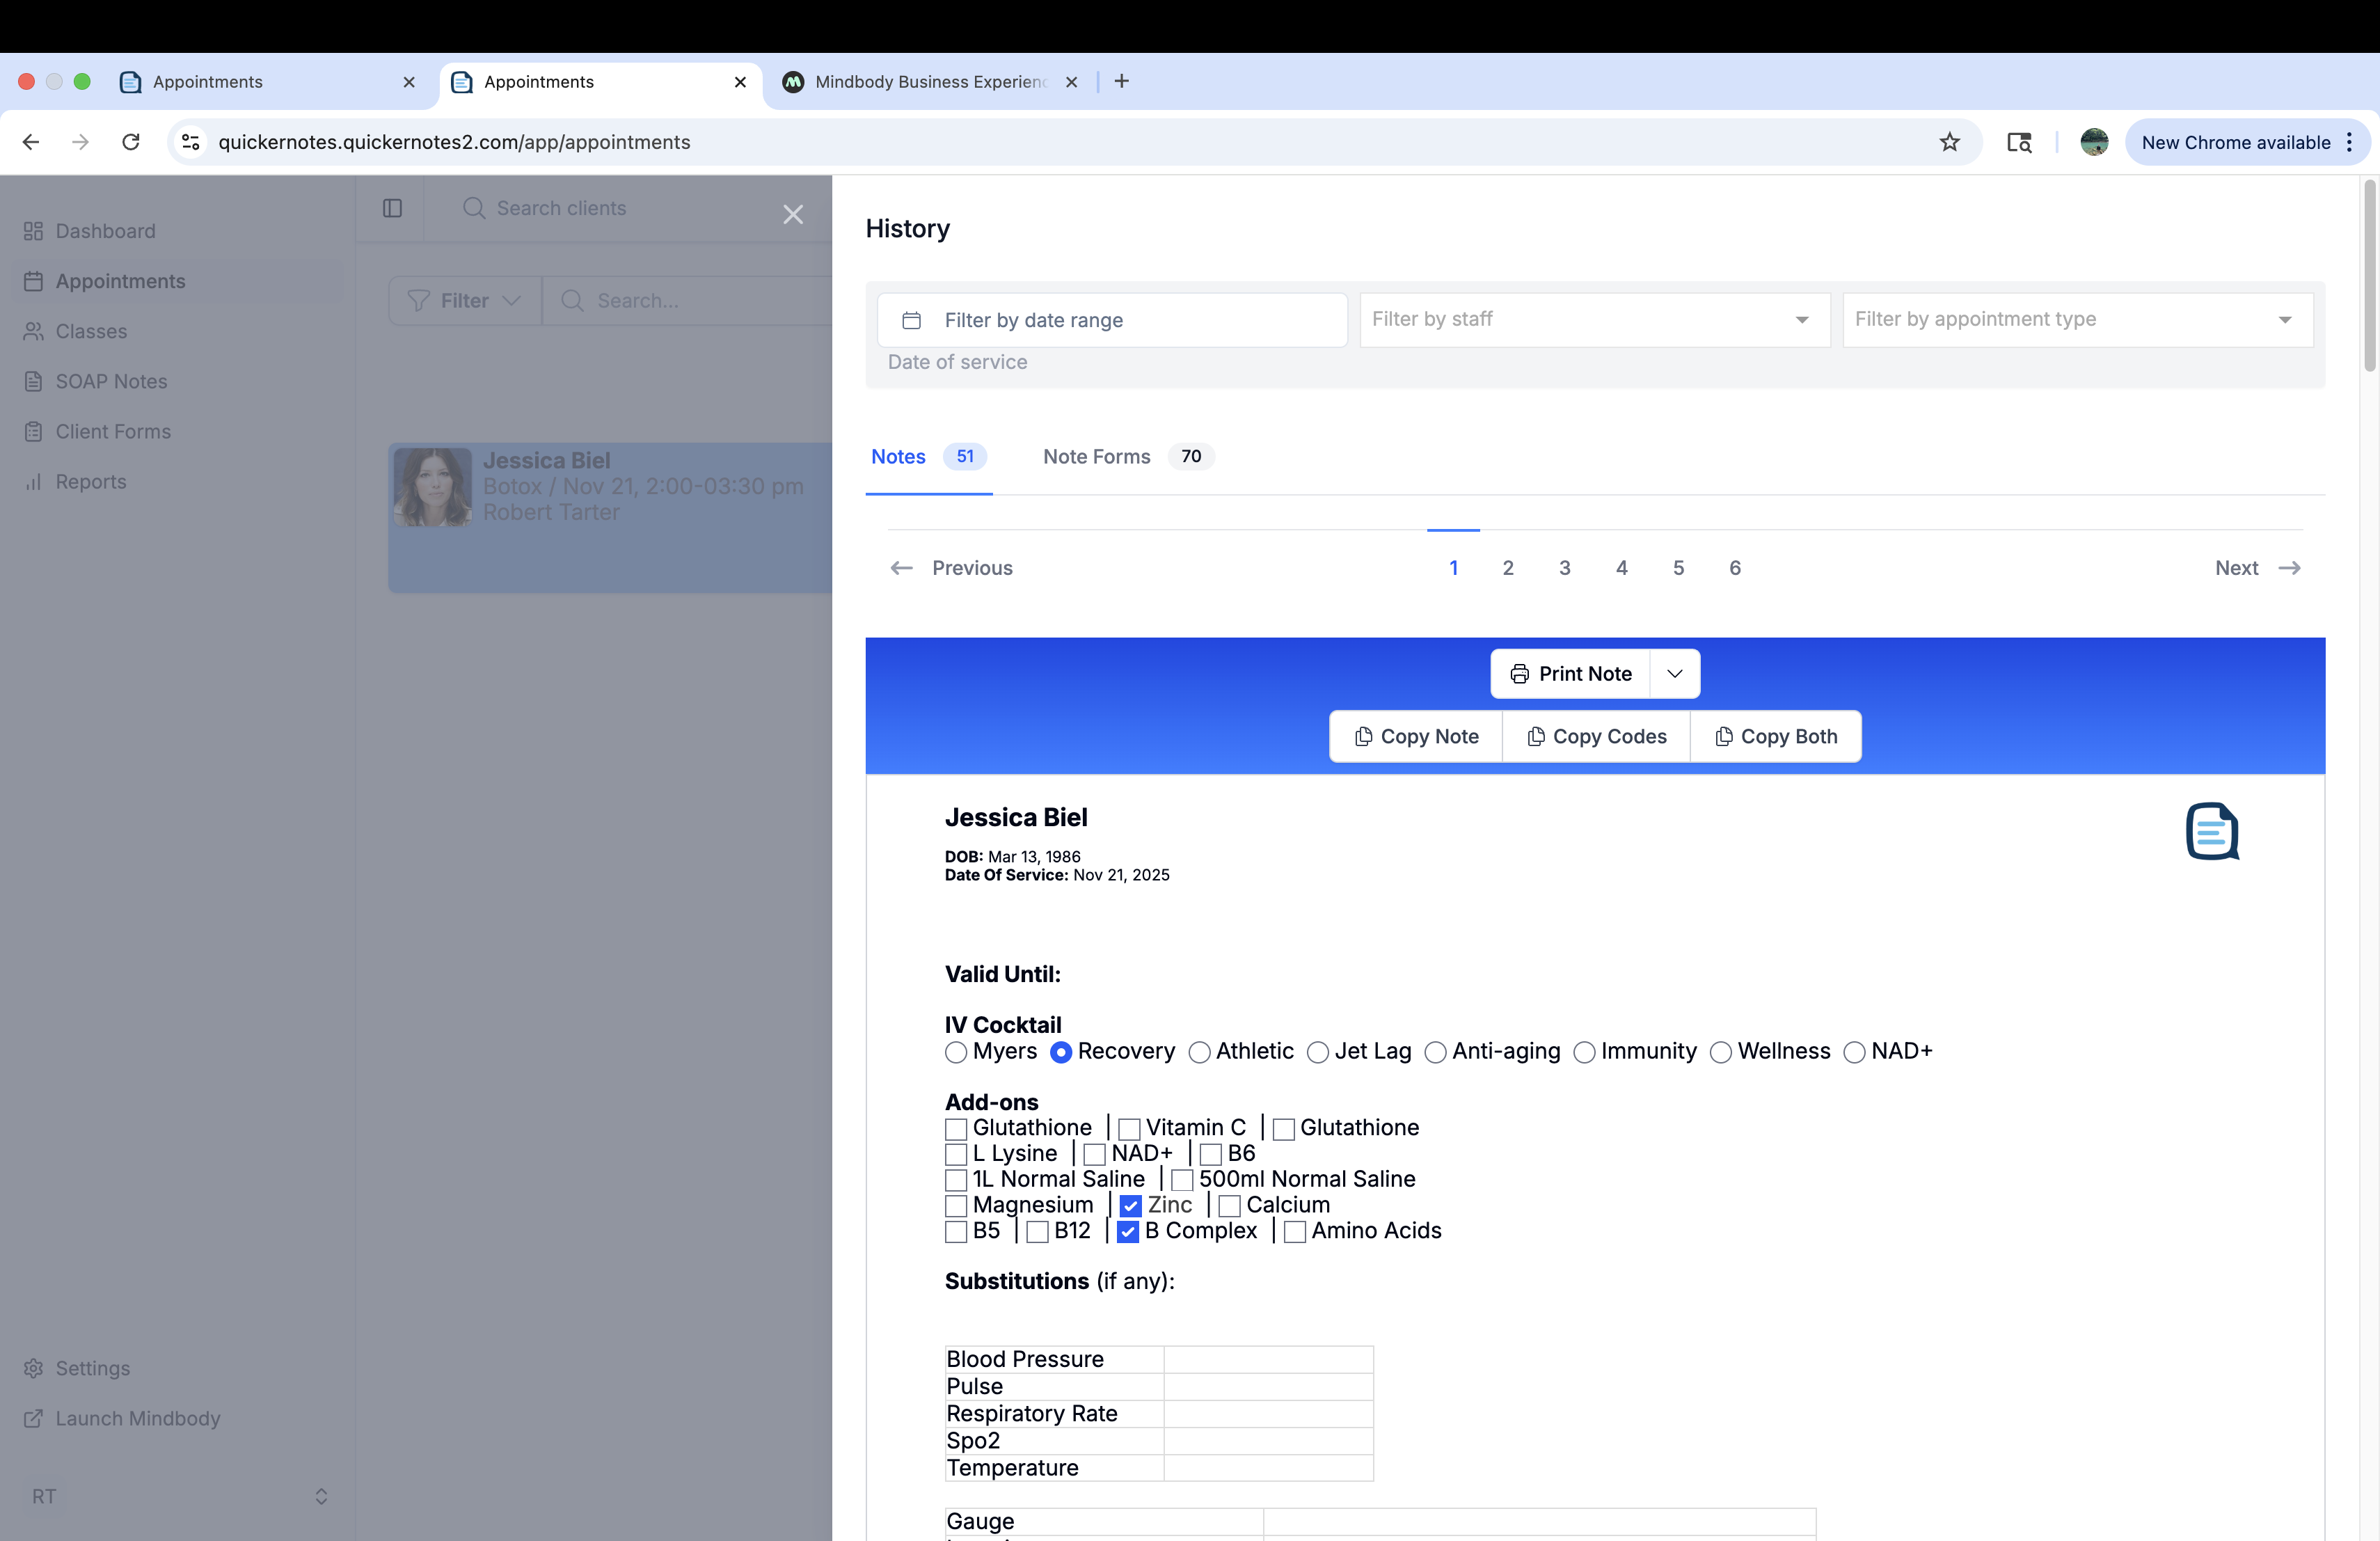The image size is (2380, 1541).
Task: Check the Vitamin C add-on checkbox
Action: (x=1129, y=1129)
